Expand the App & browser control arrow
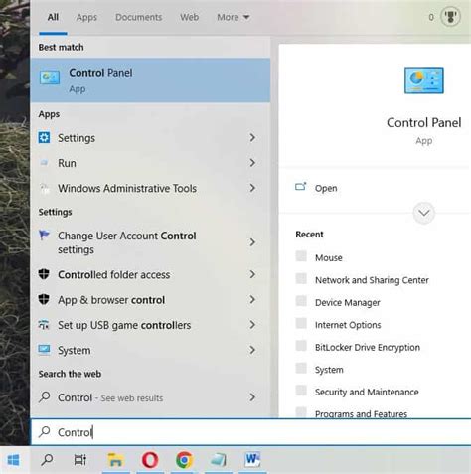 click(252, 299)
